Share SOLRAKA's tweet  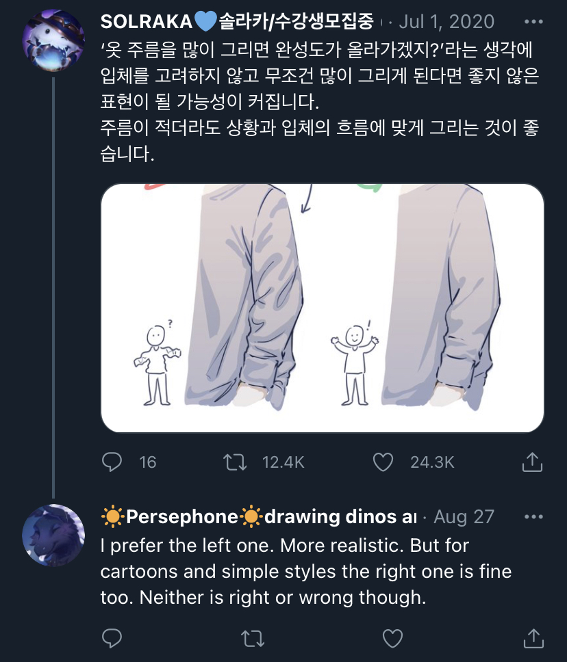click(532, 462)
